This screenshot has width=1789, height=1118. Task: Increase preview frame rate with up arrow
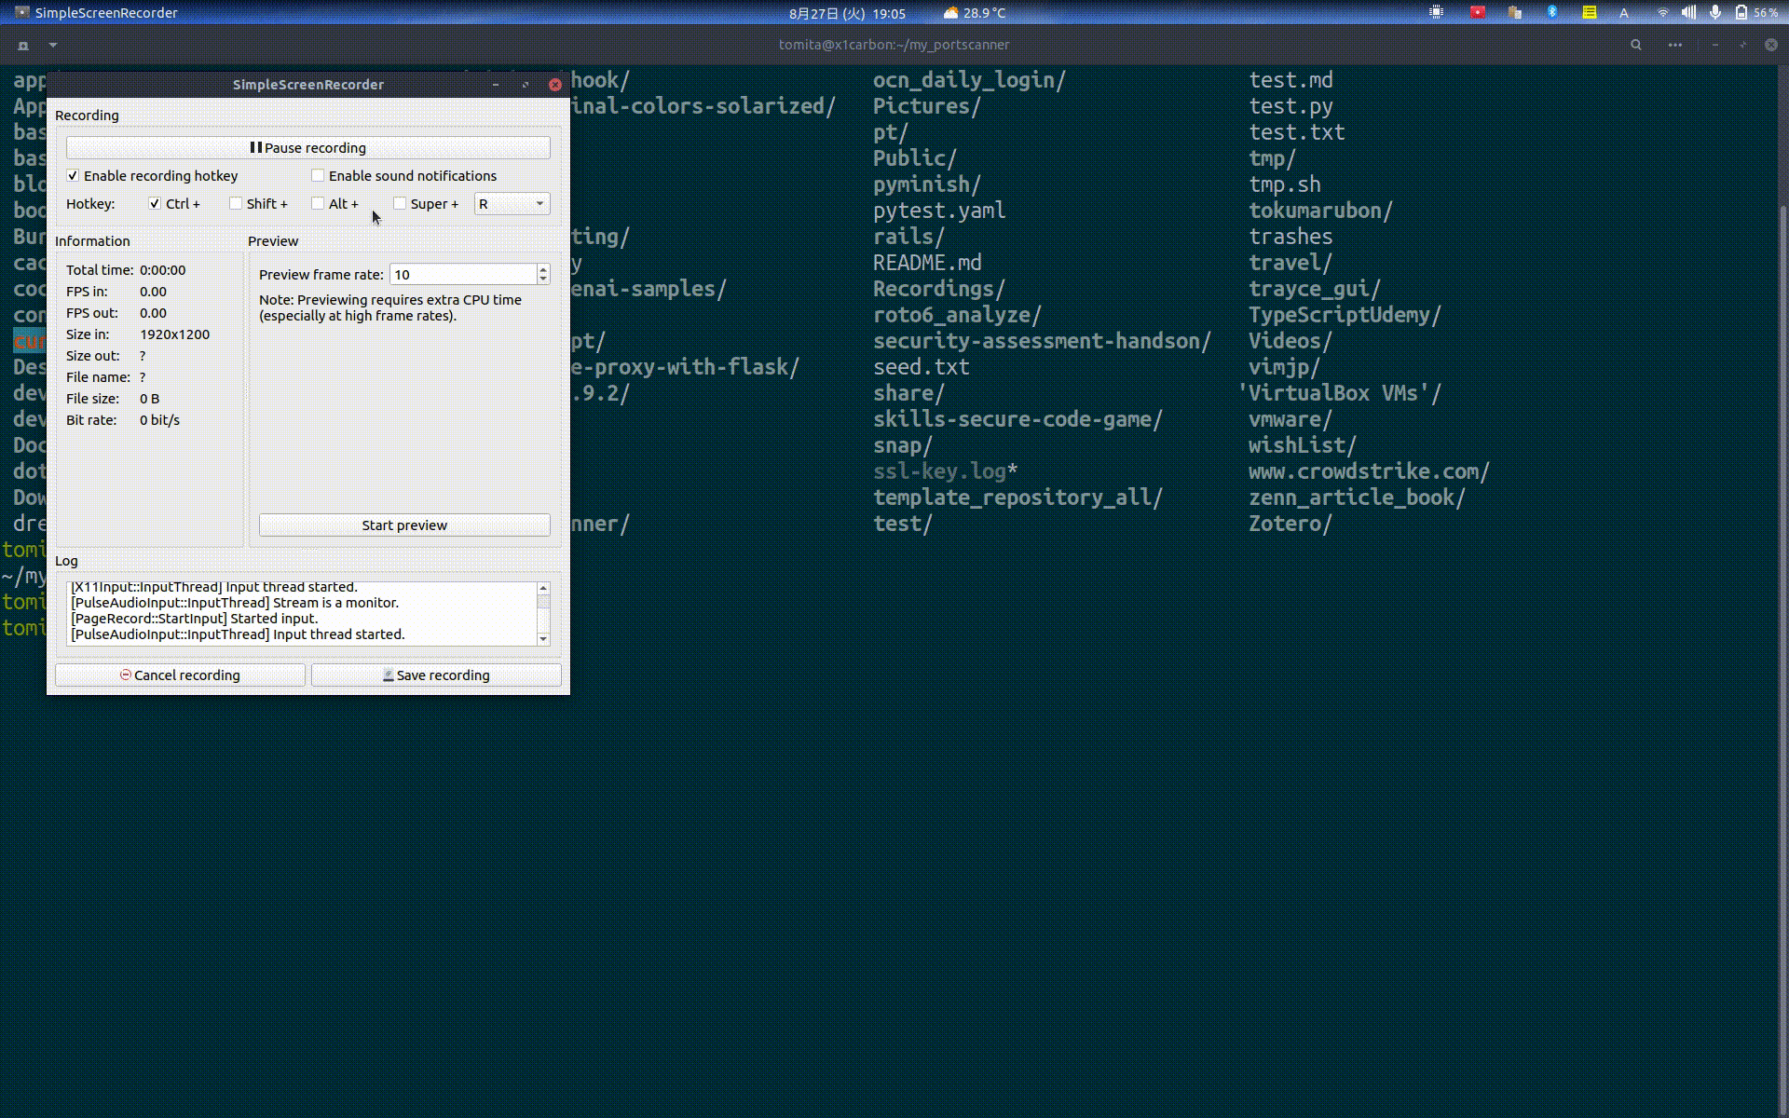(x=543, y=269)
